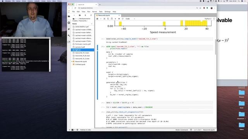Interrupt the kernel with the stop icon

pyautogui.click(x=119, y=19)
